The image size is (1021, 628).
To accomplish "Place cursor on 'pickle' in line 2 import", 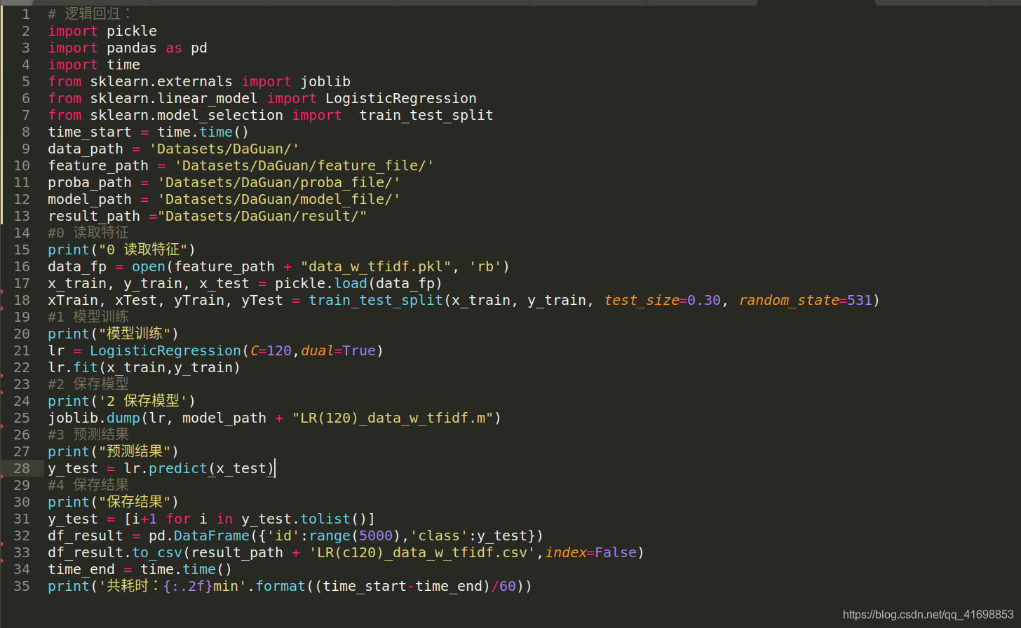I will pos(132,31).
